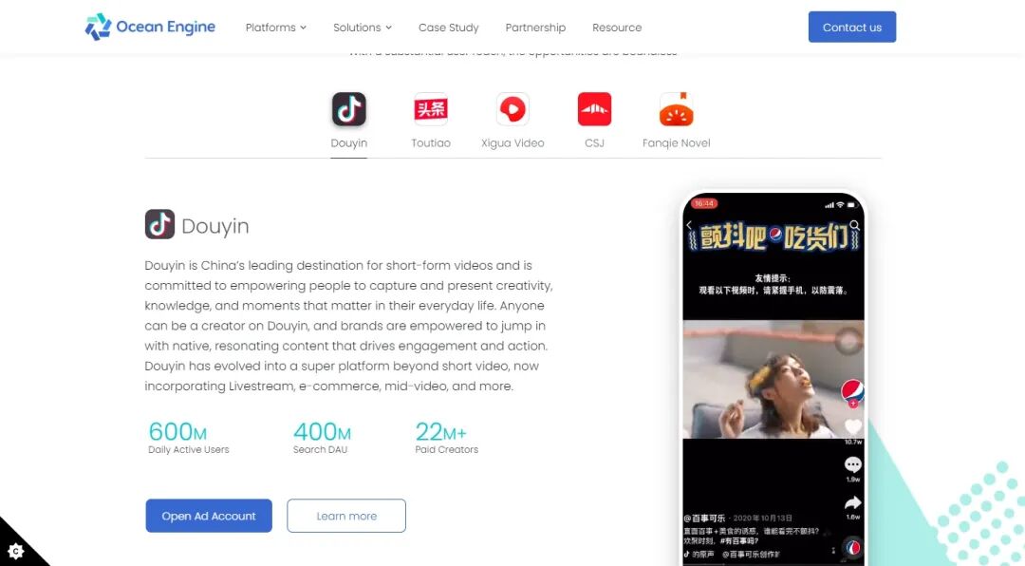This screenshot has height=566, width=1025.
Task: Tap the heart like icon in phone mockup
Action: tap(853, 427)
